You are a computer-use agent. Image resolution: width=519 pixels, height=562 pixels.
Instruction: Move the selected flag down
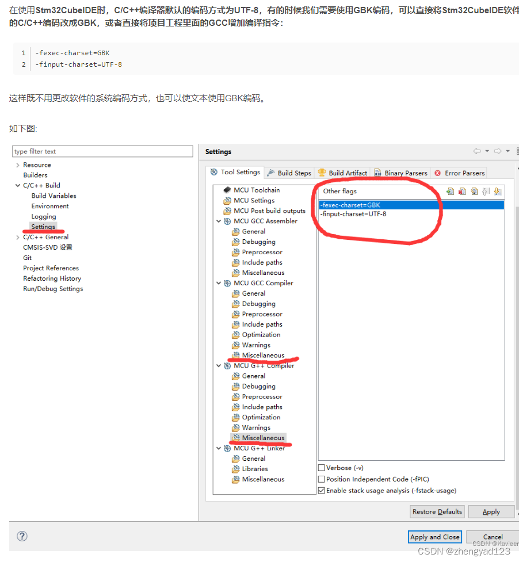tap(498, 190)
